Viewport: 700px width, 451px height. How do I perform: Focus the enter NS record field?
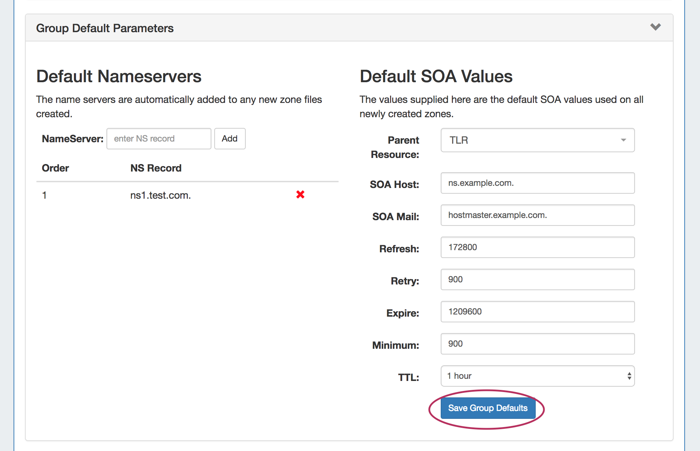pos(159,139)
